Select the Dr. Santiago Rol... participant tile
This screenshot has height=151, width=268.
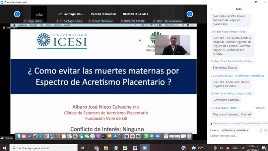[x=71, y=14]
